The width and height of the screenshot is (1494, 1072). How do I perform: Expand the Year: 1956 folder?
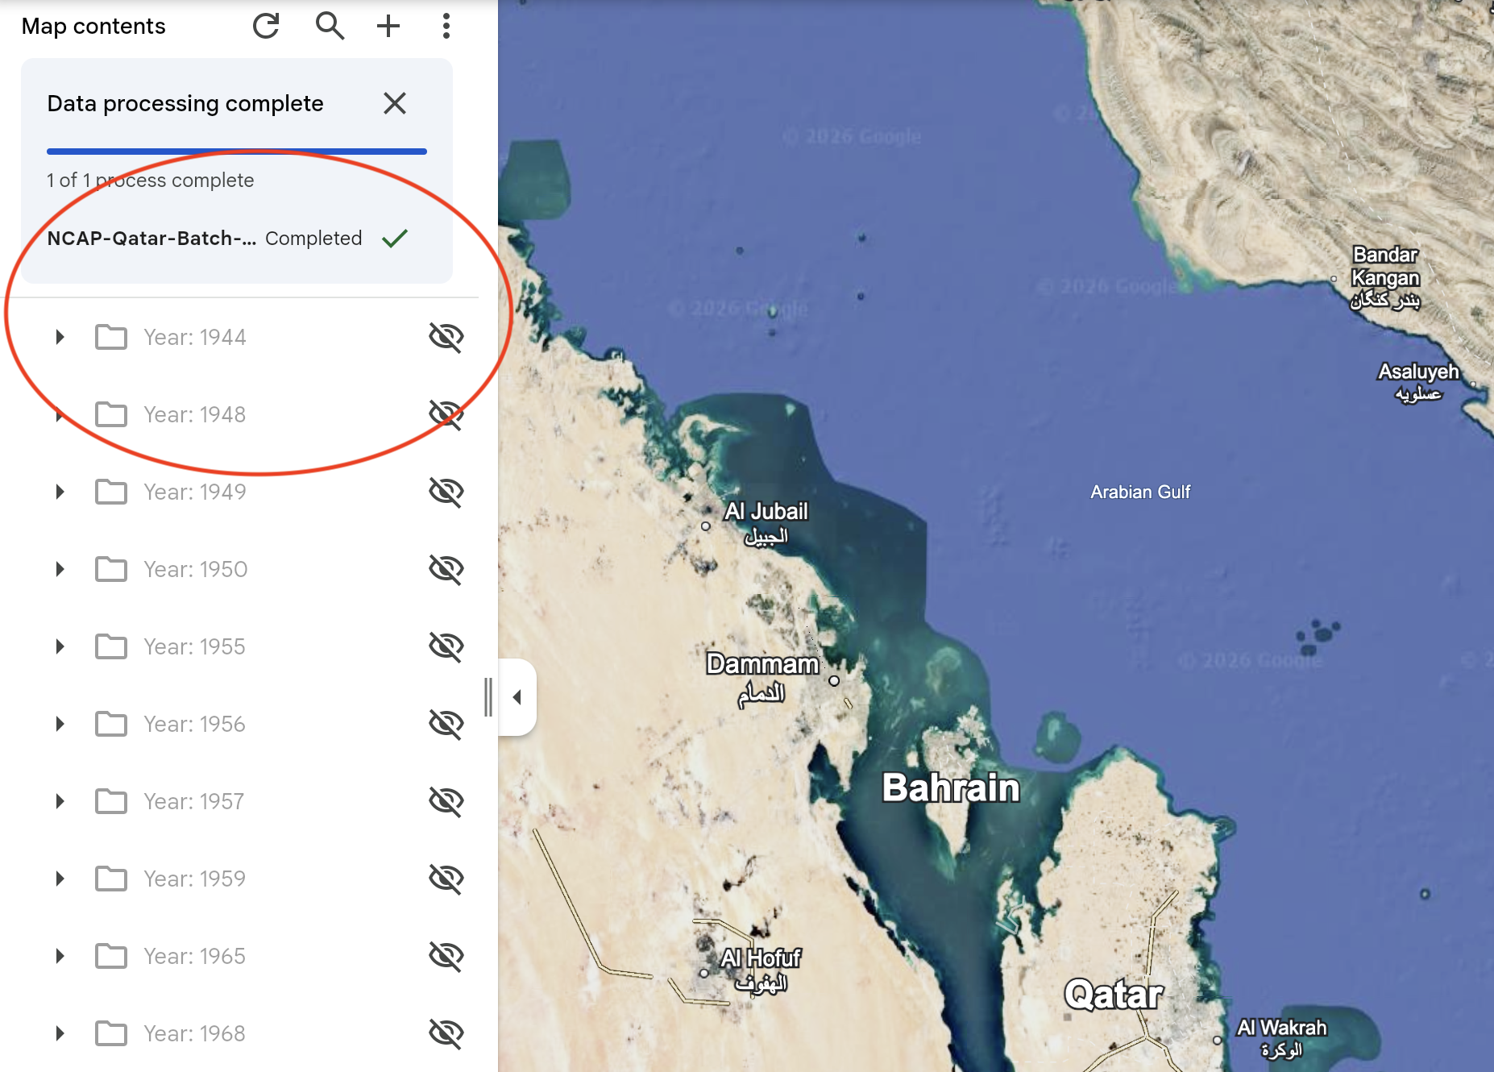(x=60, y=724)
